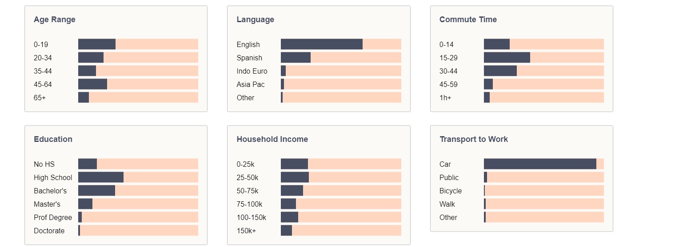
Task: Click the Household Income heading
Action: coord(272,139)
